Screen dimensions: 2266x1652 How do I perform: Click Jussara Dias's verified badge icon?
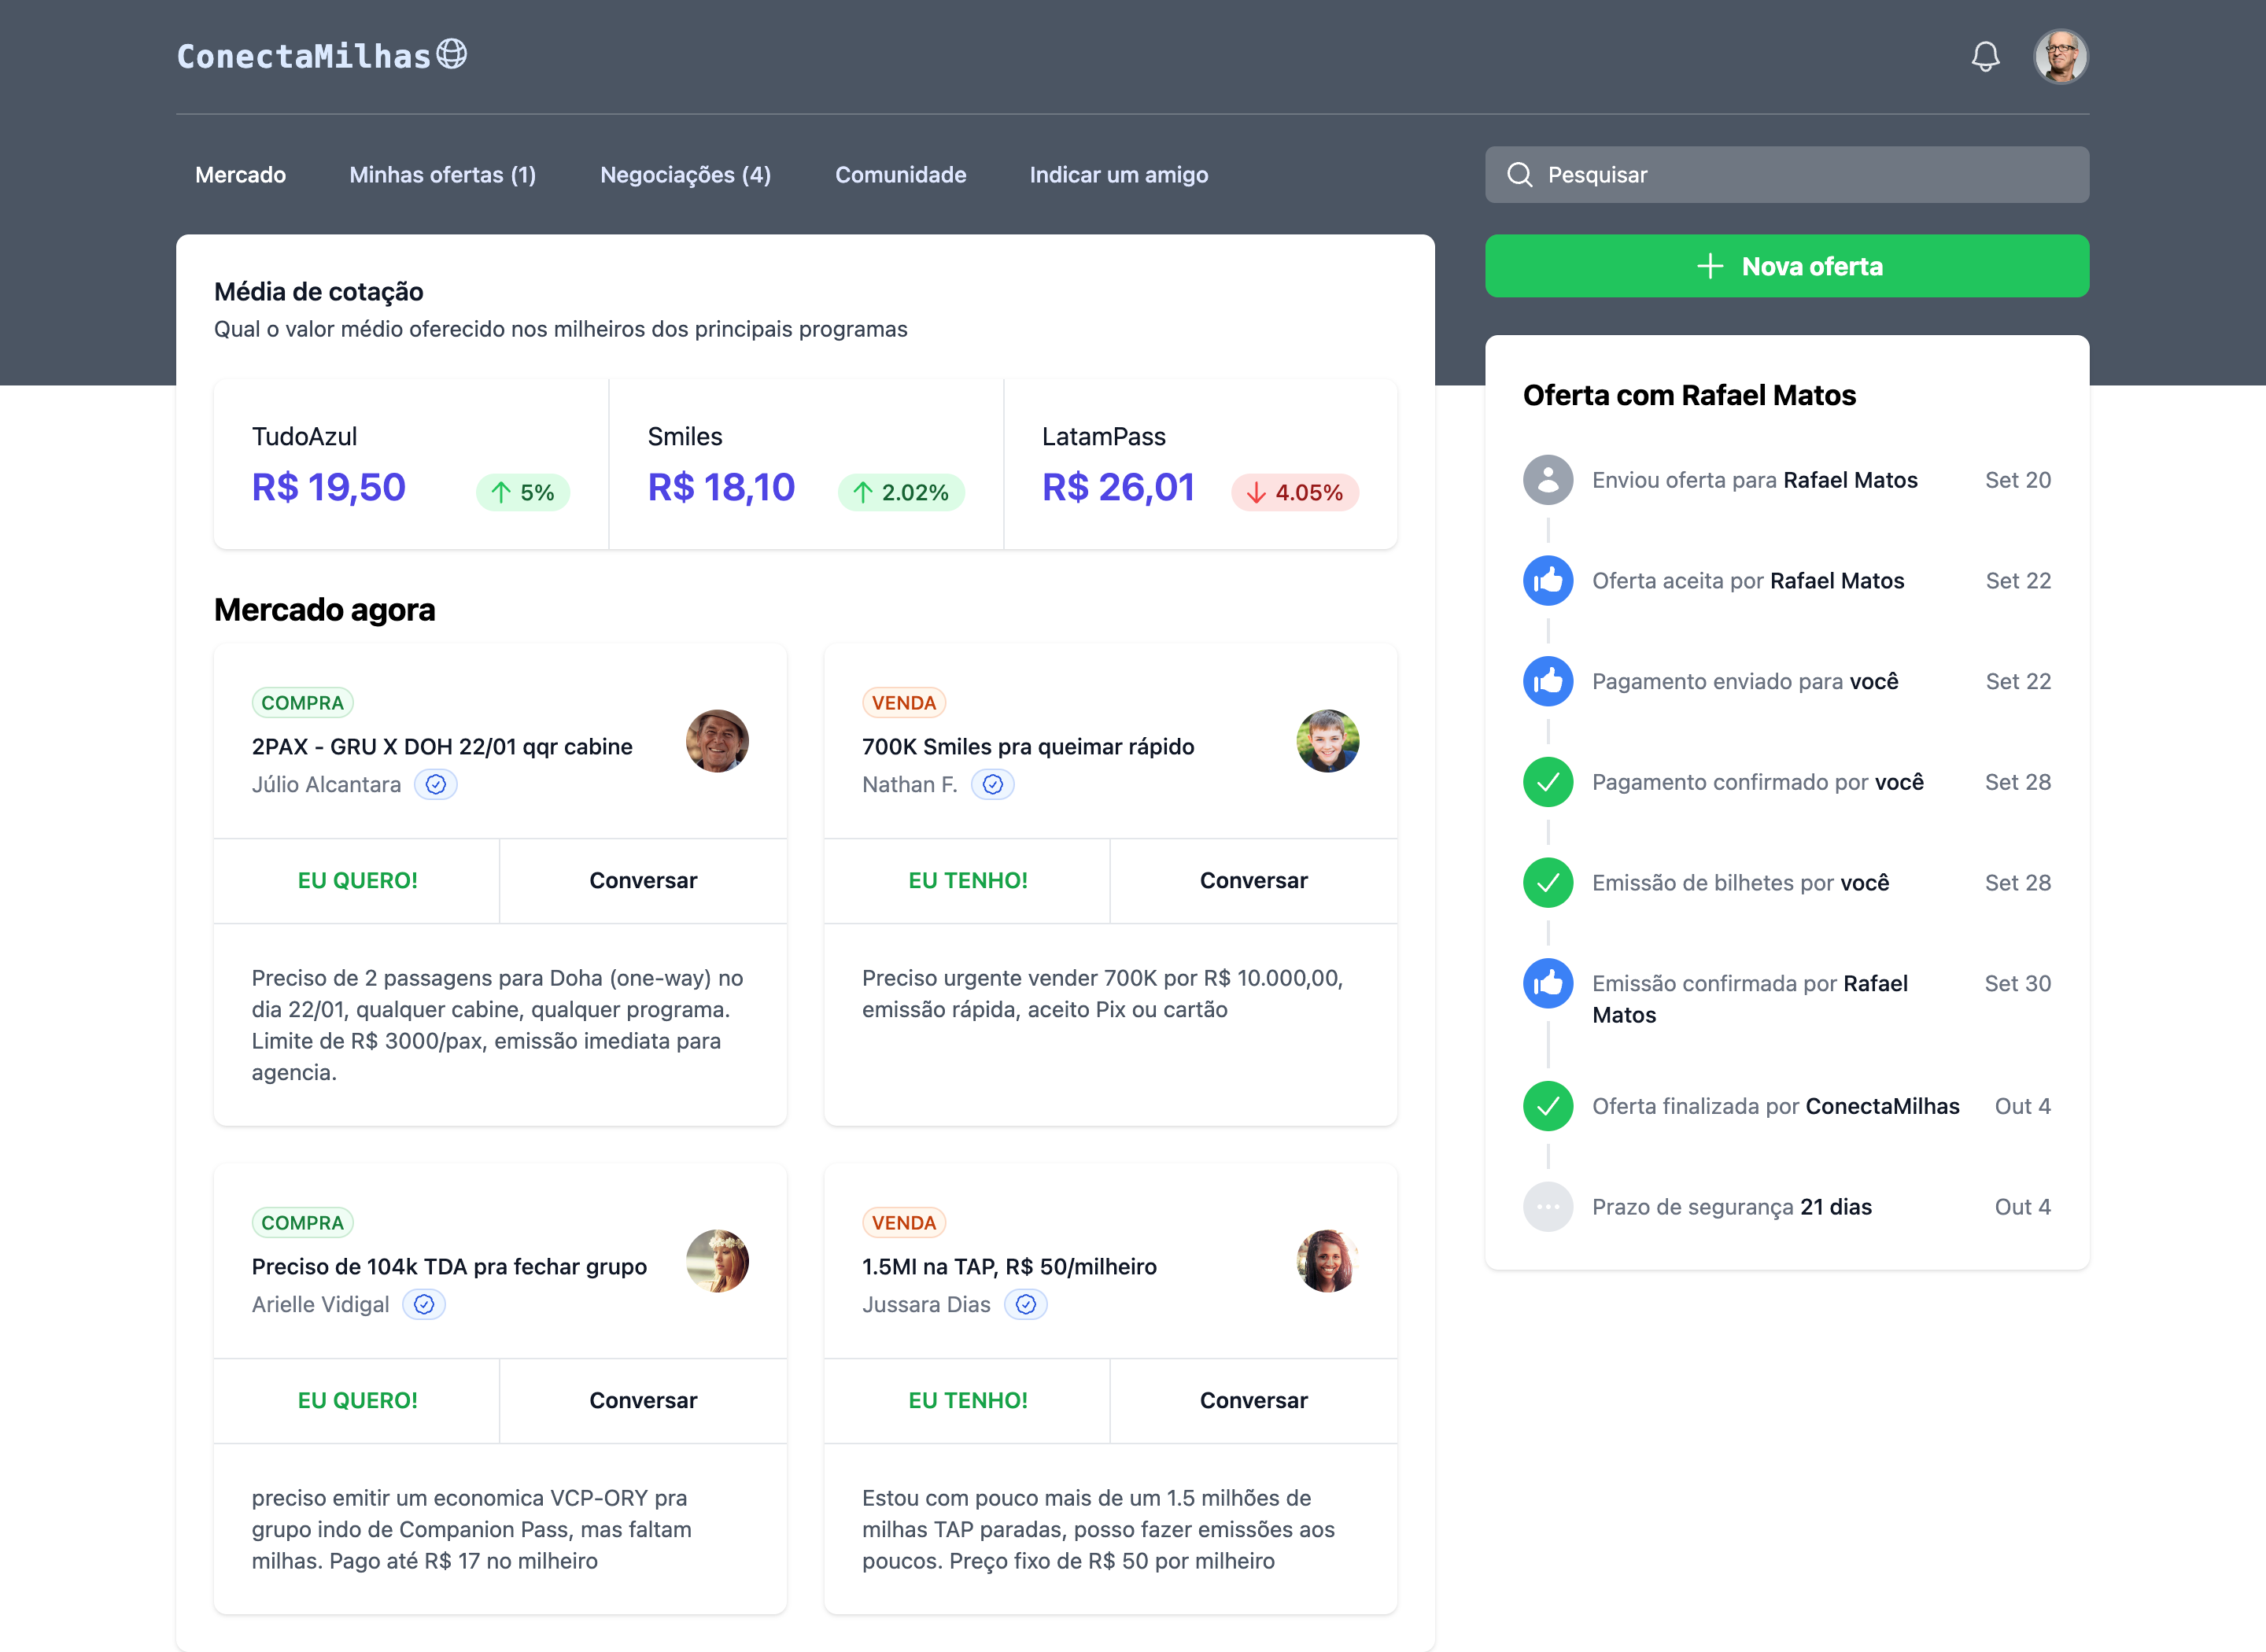(x=1025, y=1305)
